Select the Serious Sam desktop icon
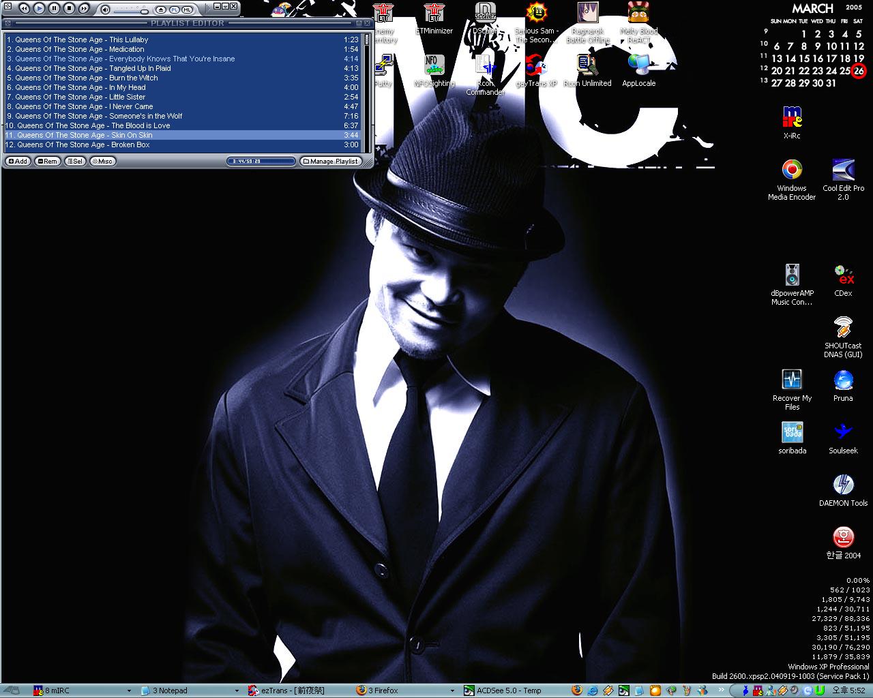Screen dimensions: 873x698 (537, 14)
